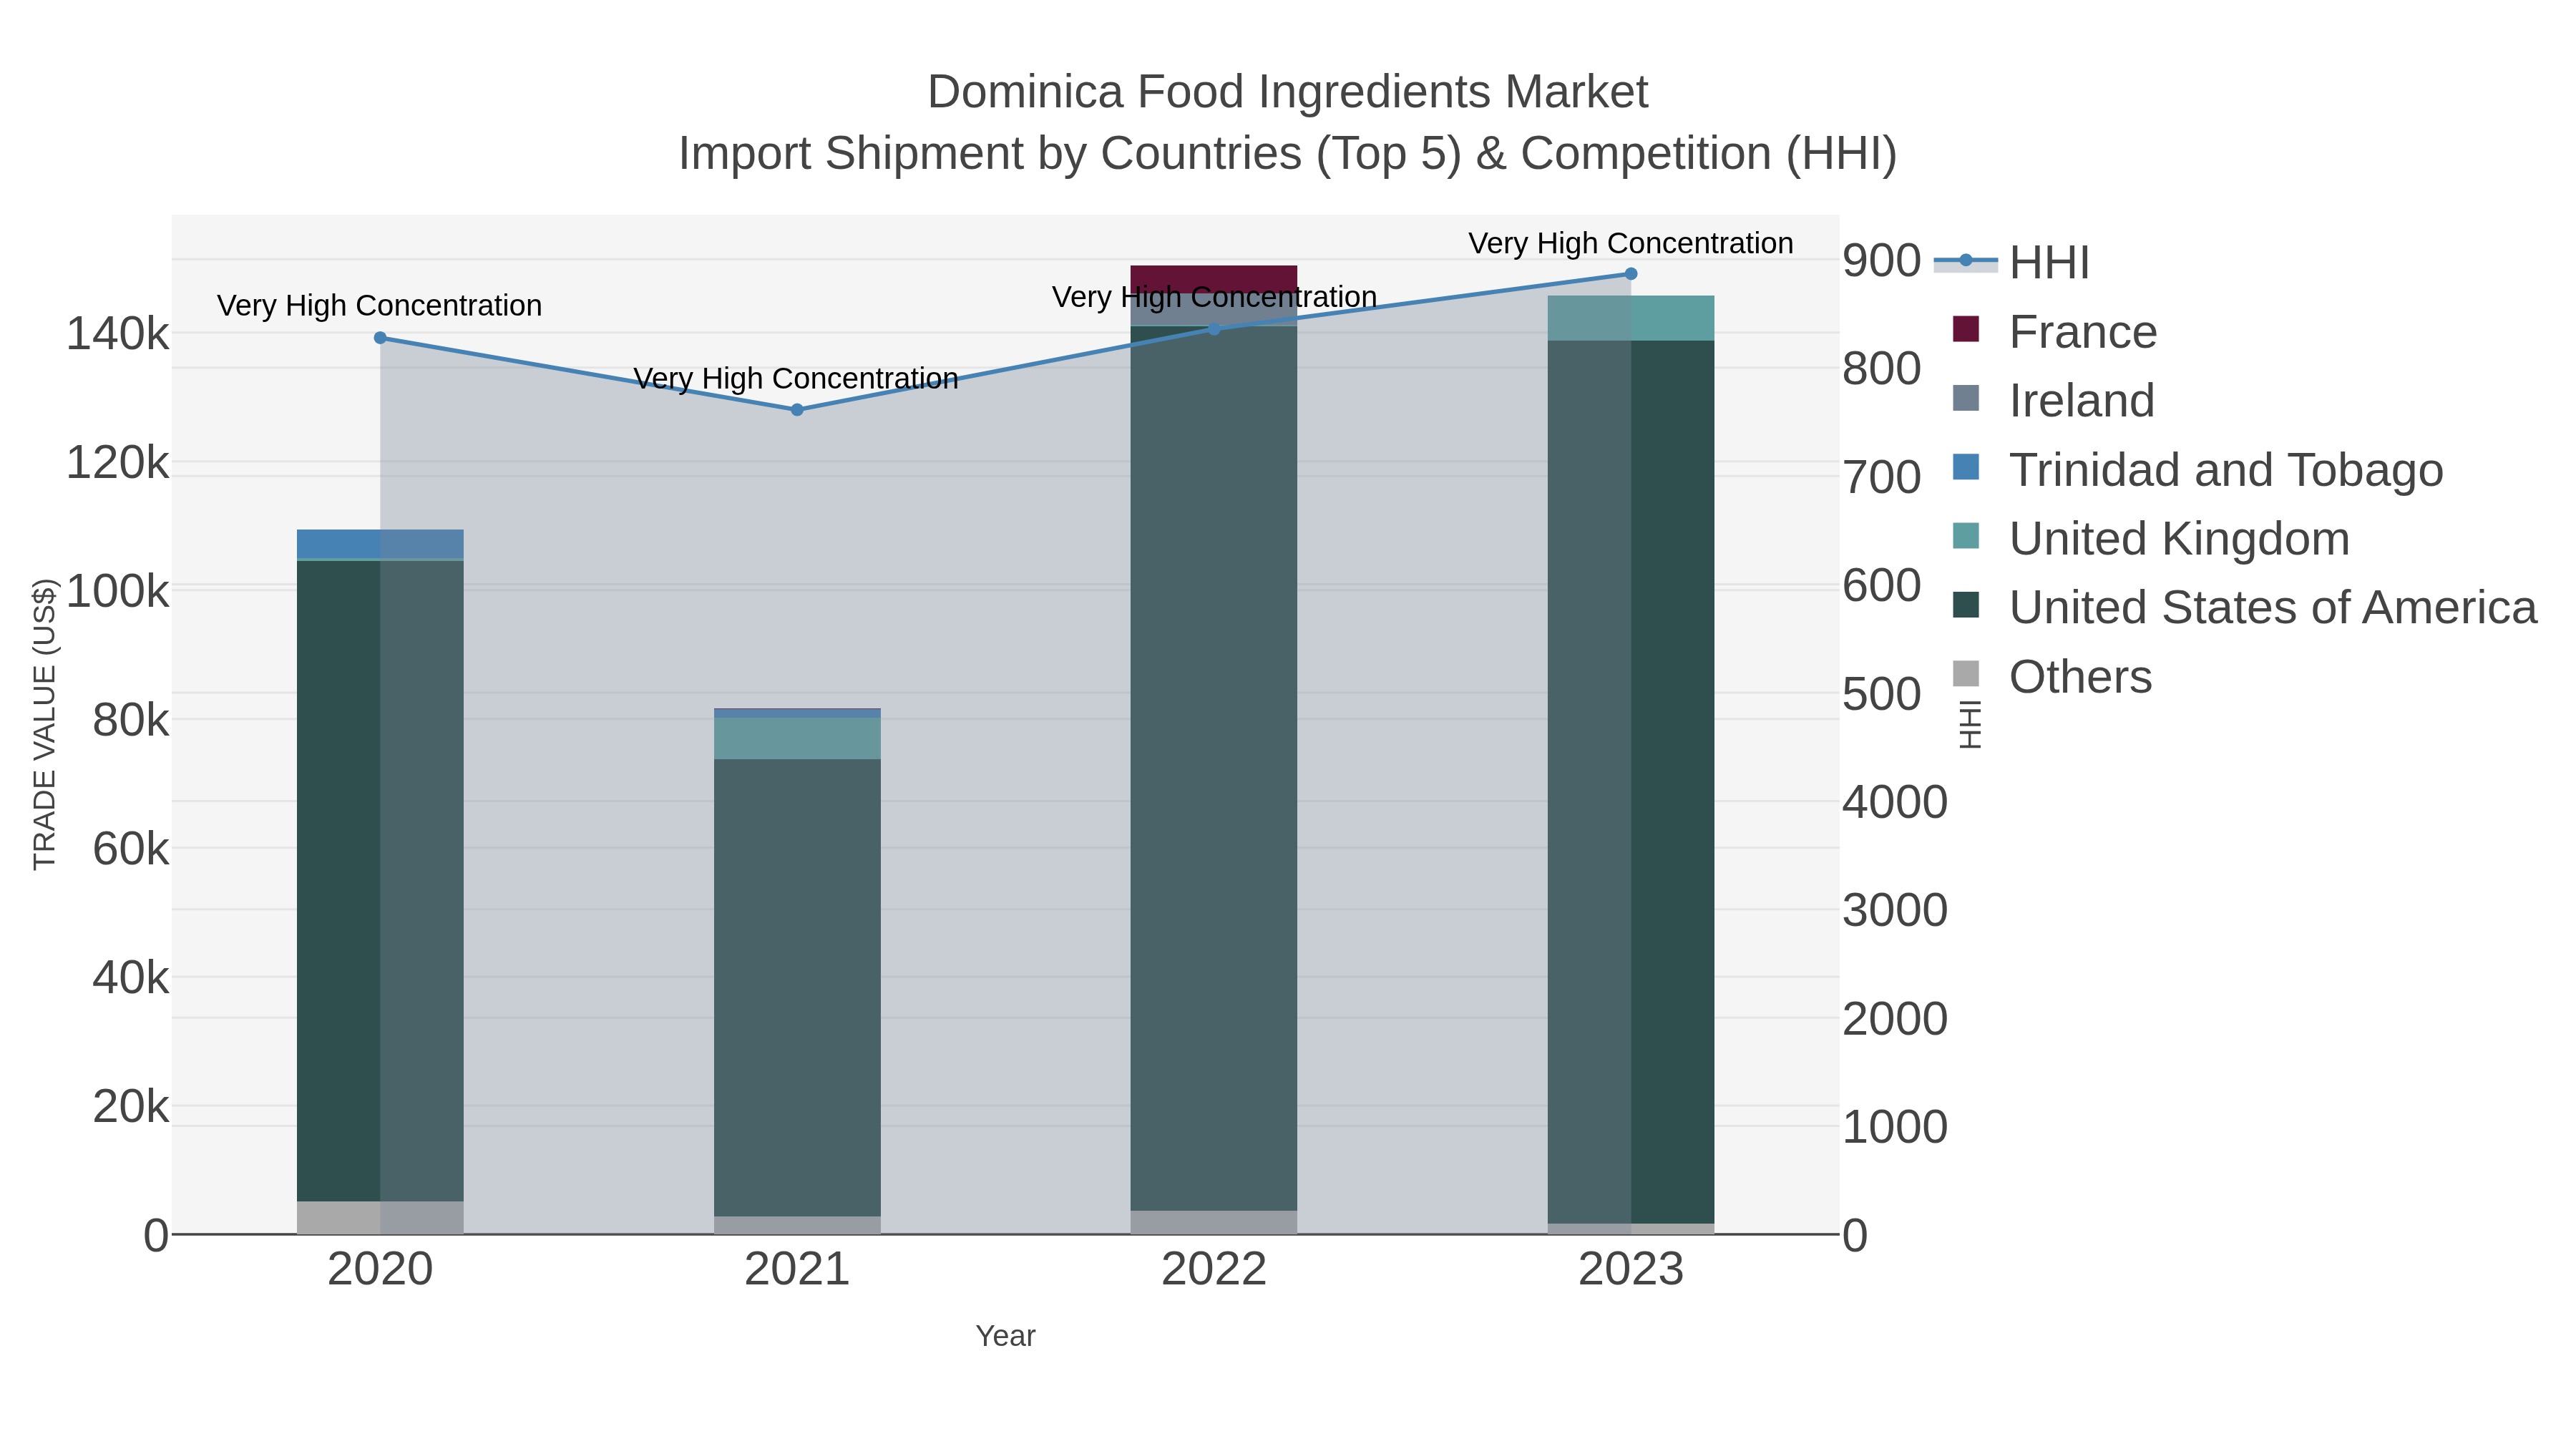The height and width of the screenshot is (1449, 2576).
Task: Click Very High Concentration label above 2020
Action: coord(379,306)
